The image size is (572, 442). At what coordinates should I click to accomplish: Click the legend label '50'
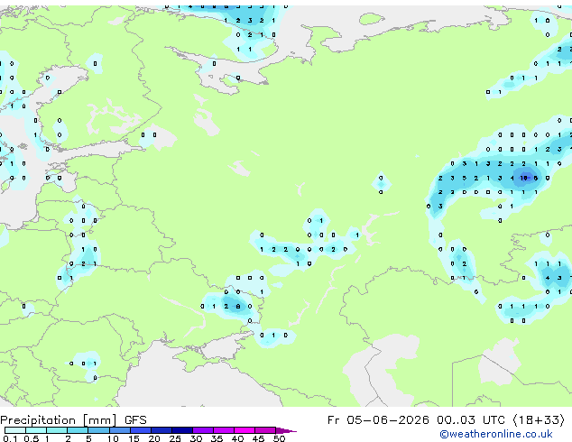point(280,438)
